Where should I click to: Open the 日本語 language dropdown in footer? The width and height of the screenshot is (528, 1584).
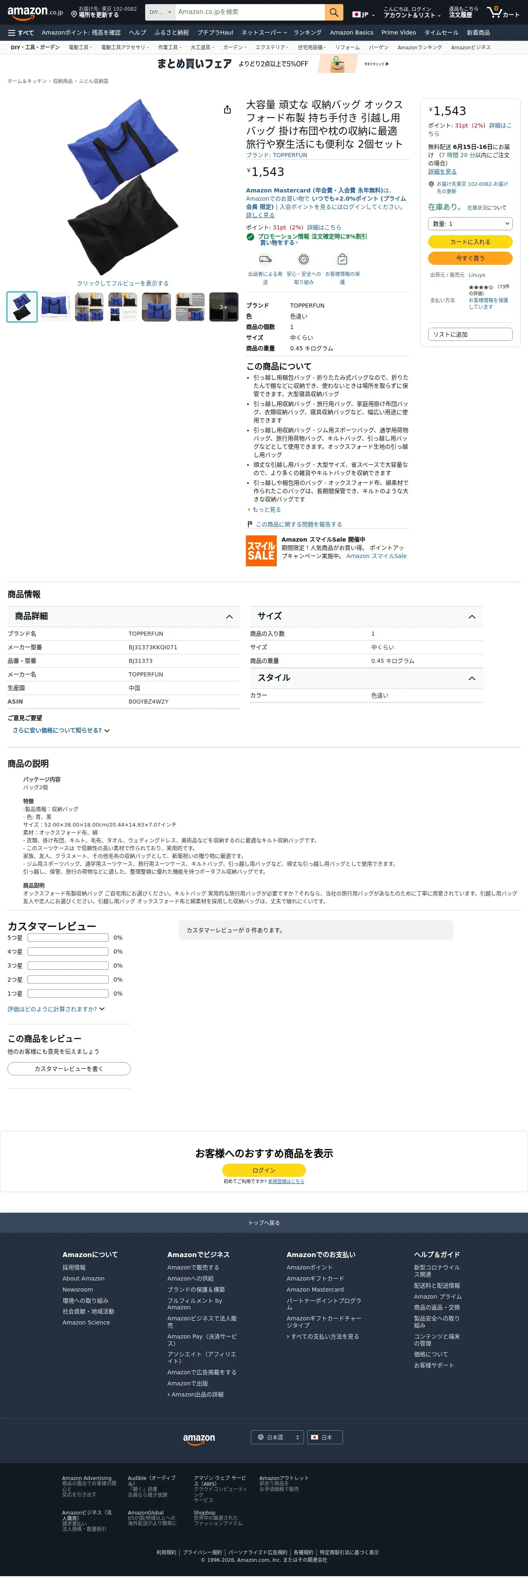pos(277,1437)
